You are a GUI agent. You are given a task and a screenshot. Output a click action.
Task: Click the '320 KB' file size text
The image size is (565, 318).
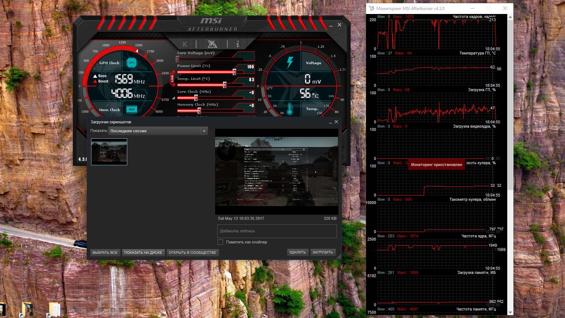tap(330, 218)
